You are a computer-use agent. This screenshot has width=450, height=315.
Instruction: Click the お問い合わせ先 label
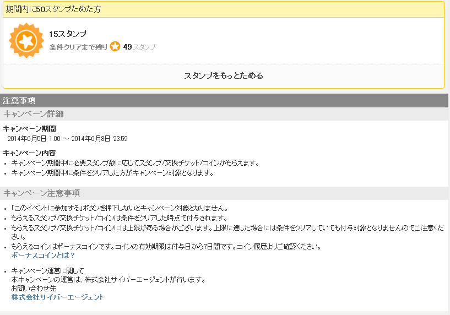pyautogui.click(x=34, y=289)
